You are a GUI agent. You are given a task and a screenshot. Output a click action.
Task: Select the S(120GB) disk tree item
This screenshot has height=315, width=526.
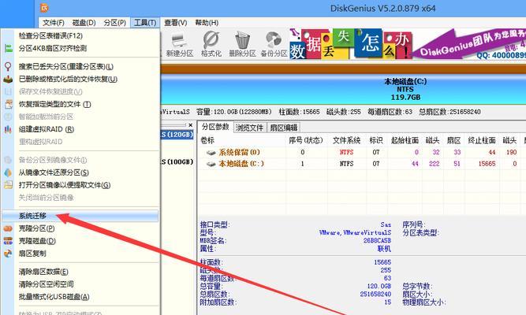pos(177,135)
